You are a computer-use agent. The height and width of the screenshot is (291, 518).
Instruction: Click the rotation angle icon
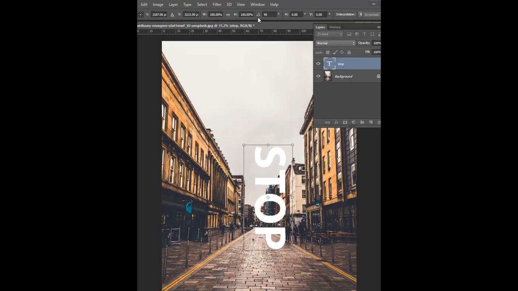[x=258, y=15]
